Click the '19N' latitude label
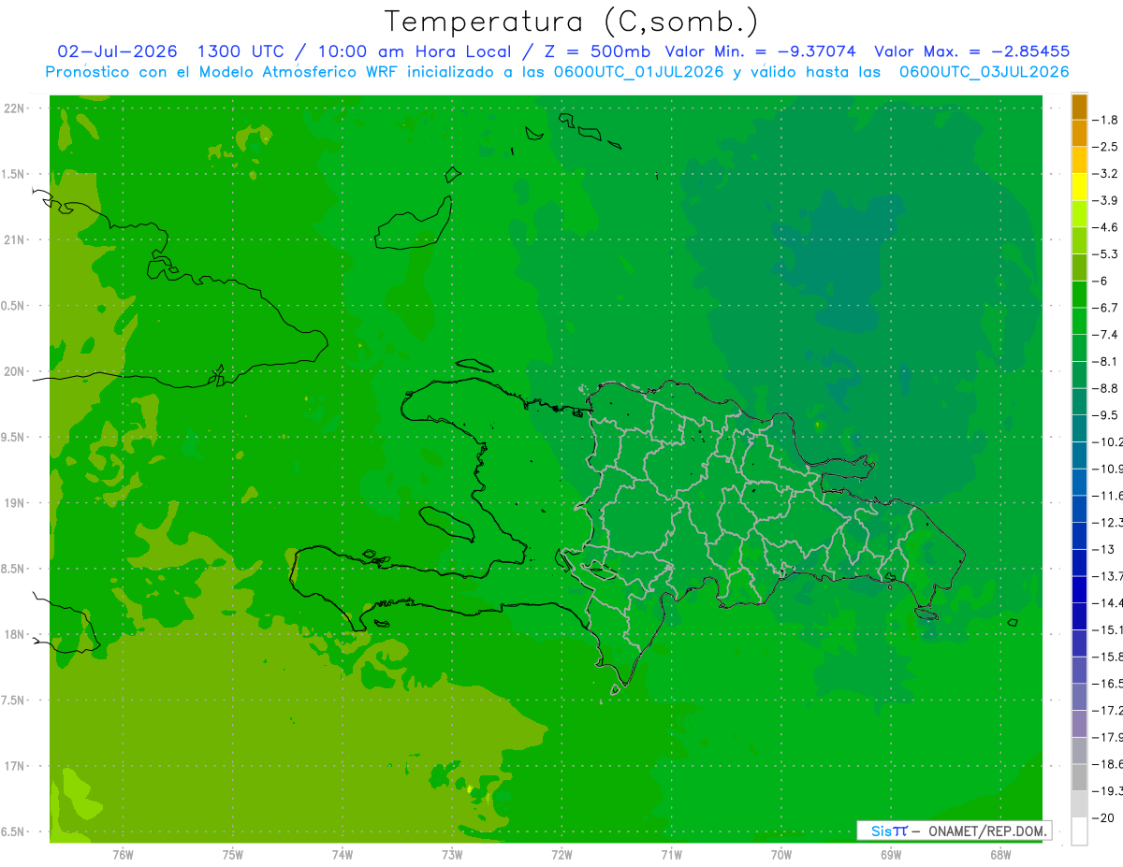The image size is (1123, 867). 14,503
